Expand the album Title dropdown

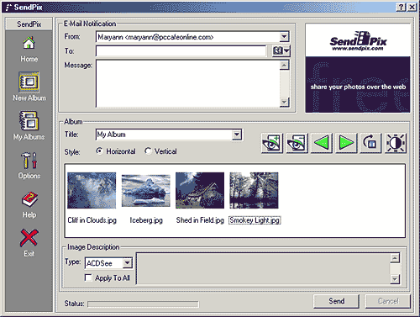[237, 135]
